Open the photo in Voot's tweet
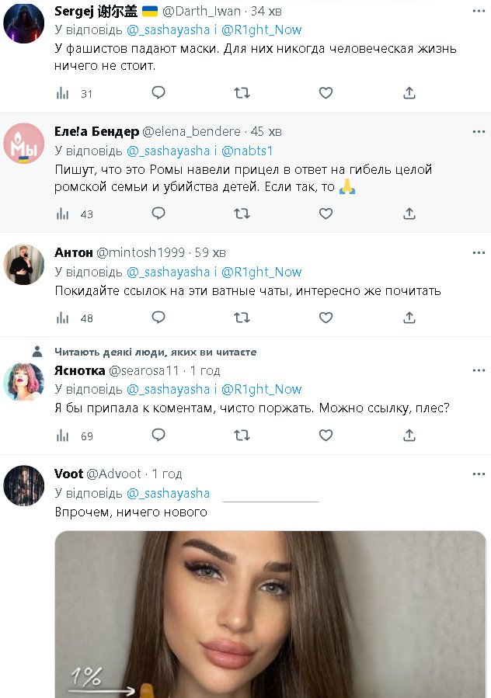Screen dimensions: 491x698 [x=270, y=613]
